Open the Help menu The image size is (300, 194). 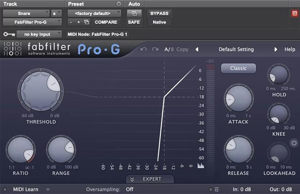point(290,49)
